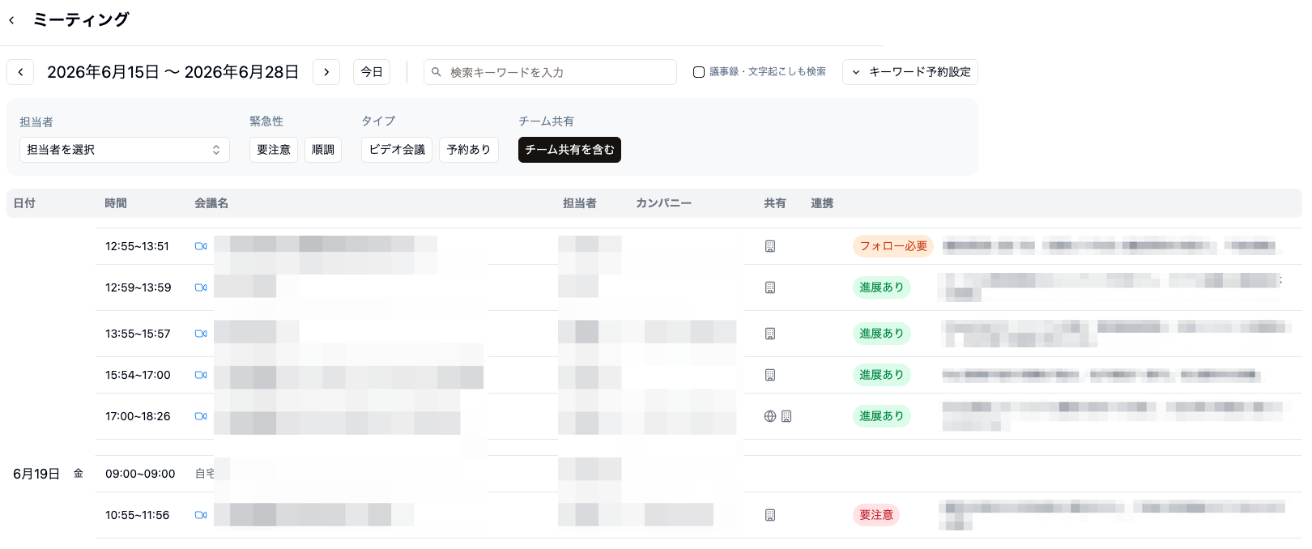Toggle the 順調 urgency filter
This screenshot has width=1312, height=549.
(x=323, y=150)
